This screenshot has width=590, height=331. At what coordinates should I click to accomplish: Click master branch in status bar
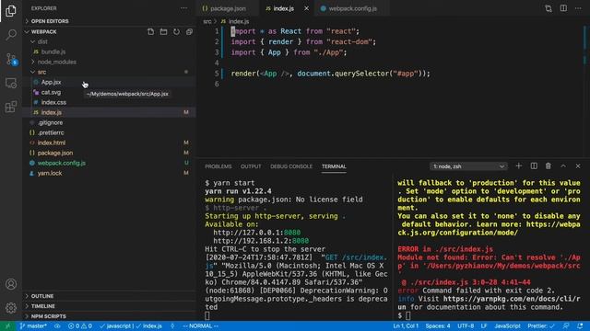click(x=33, y=325)
